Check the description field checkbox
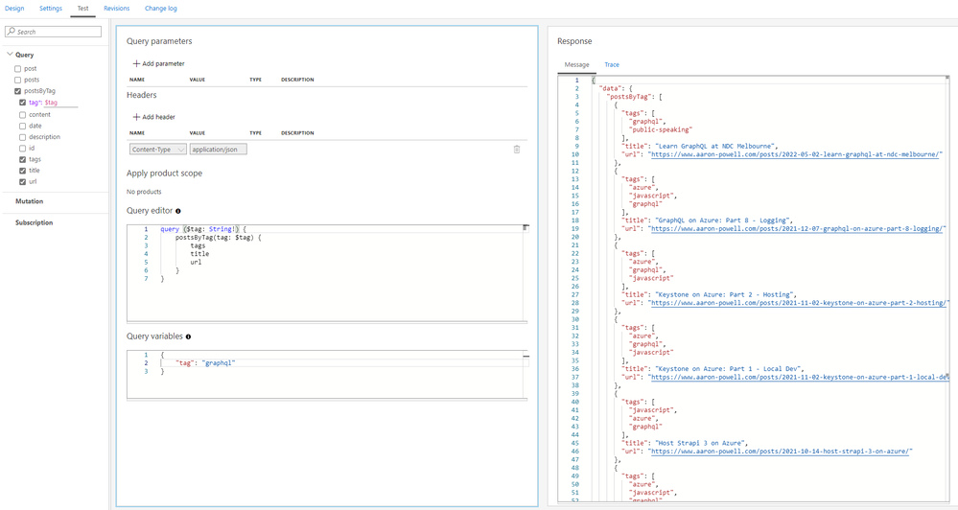 click(x=23, y=137)
